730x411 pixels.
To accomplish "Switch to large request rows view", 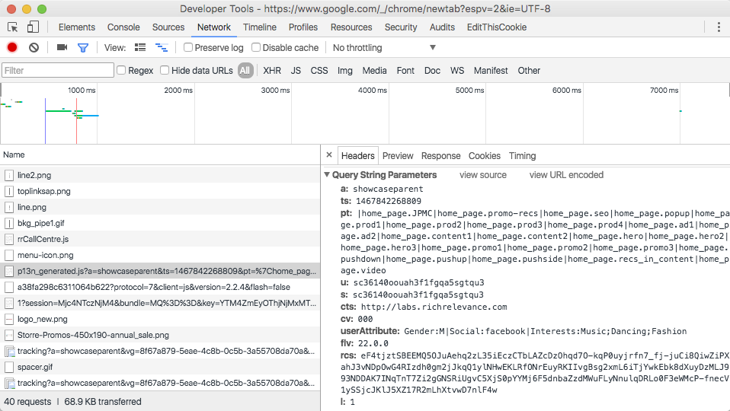I will [x=139, y=47].
